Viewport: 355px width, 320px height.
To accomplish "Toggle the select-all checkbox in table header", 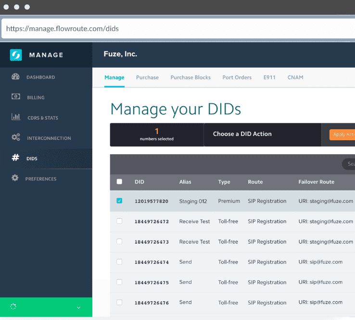I will click(119, 182).
